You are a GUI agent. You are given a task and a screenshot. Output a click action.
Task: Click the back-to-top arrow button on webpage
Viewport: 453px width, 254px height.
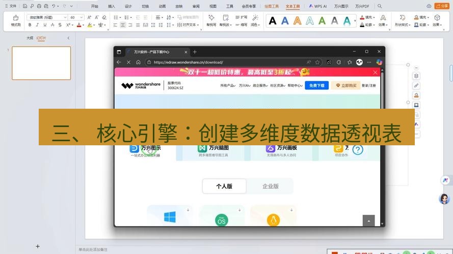coord(368,221)
